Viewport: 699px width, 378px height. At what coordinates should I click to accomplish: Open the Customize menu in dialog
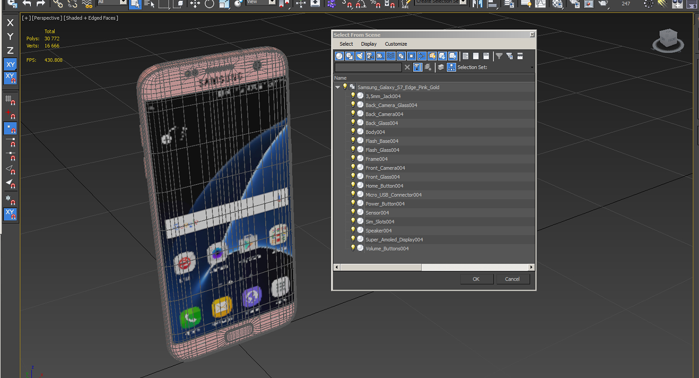396,44
